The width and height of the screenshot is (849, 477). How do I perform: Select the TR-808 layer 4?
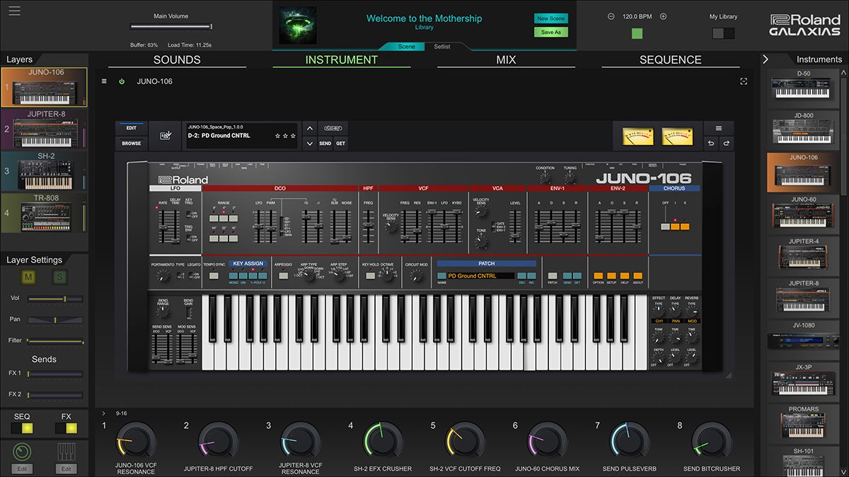coord(44,213)
